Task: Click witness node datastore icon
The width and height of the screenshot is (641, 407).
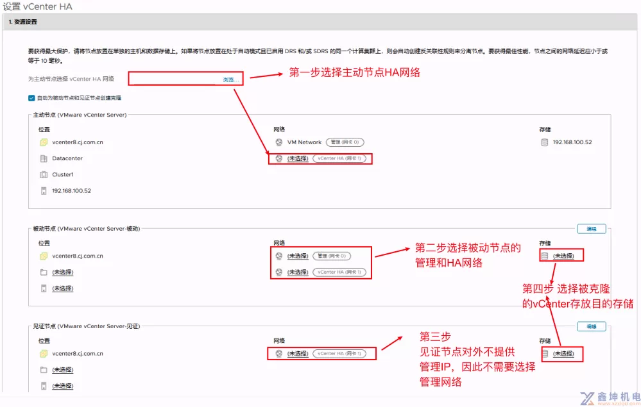Action: tap(545, 354)
